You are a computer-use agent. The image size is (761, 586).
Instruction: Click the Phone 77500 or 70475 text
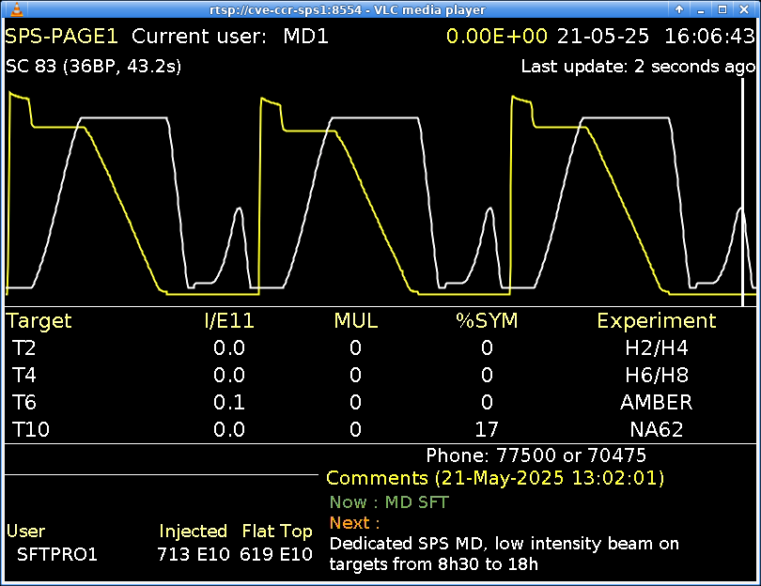coord(536,455)
